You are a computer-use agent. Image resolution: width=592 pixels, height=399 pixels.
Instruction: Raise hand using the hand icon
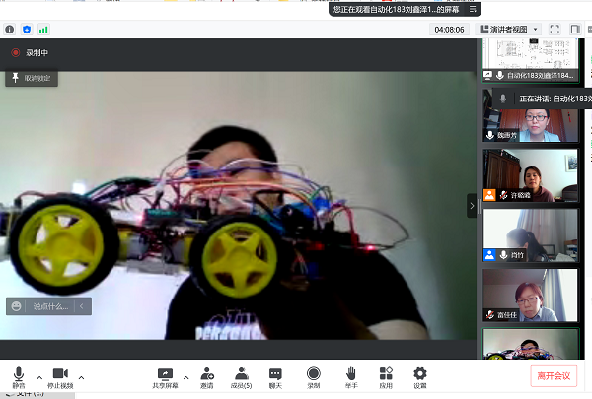pos(350,375)
